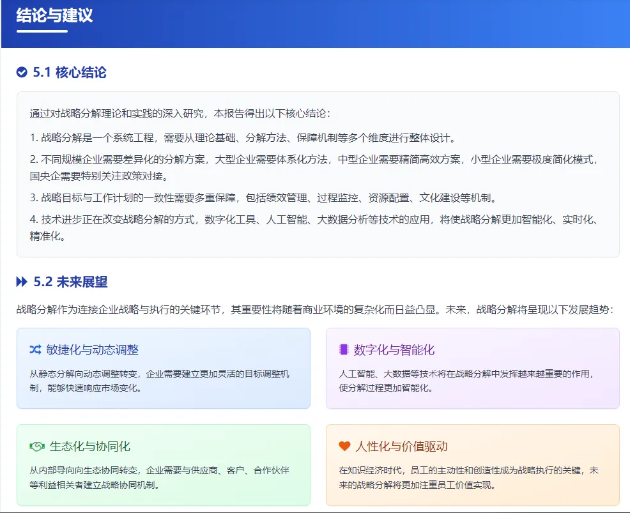
Task: Click the section heading 5.1 核心结论
Action: point(70,72)
